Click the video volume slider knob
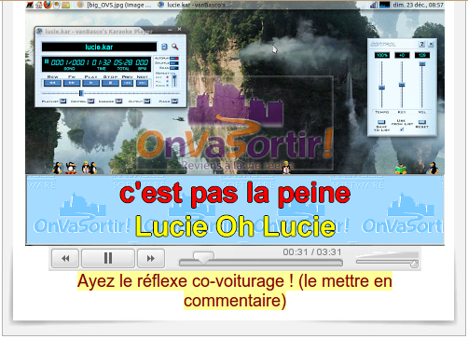The width and height of the screenshot is (468, 339). [x=414, y=264]
